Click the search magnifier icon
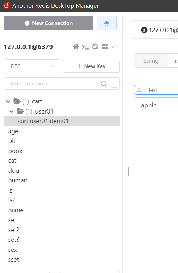The width and height of the screenshot is (178, 273). click(x=104, y=84)
